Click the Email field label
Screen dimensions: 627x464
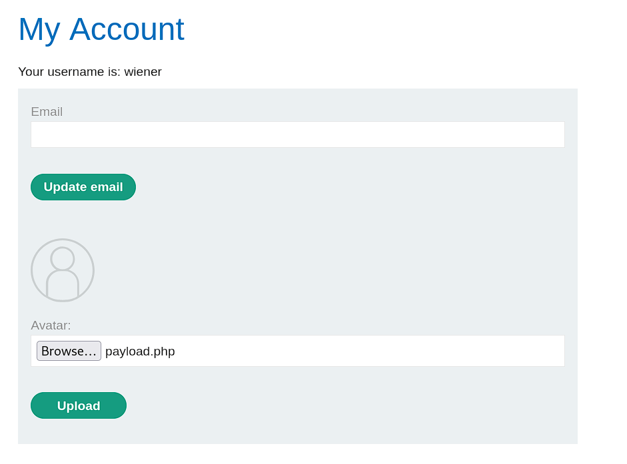click(x=46, y=111)
